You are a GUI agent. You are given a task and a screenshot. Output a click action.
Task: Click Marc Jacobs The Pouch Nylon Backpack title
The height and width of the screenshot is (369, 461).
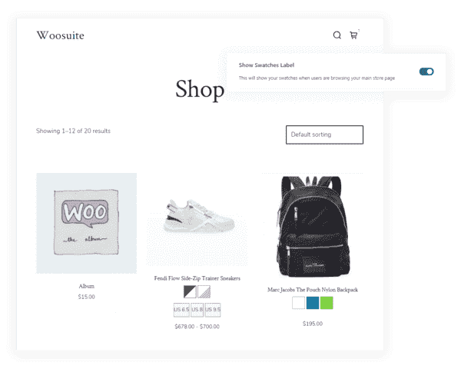coord(313,290)
